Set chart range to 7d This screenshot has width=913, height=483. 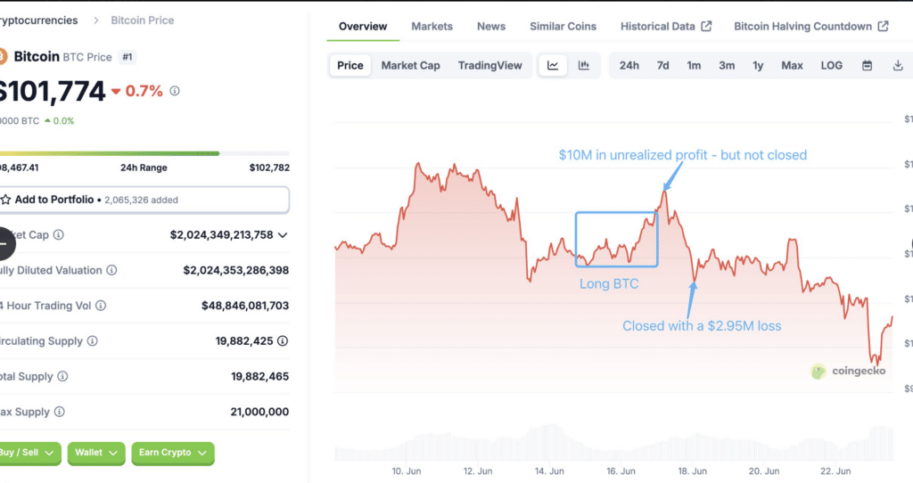tap(662, 65)
